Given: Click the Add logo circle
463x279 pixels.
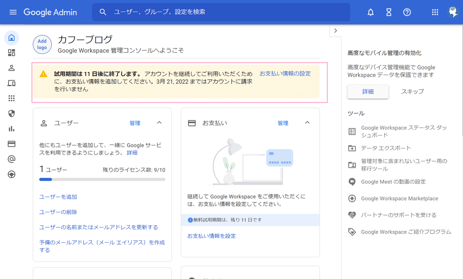Looking at the screenshot, I should [42, 44].
